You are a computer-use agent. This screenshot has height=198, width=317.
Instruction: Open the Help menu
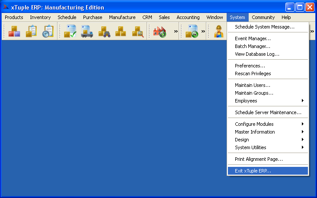click(x=286, y=17)
